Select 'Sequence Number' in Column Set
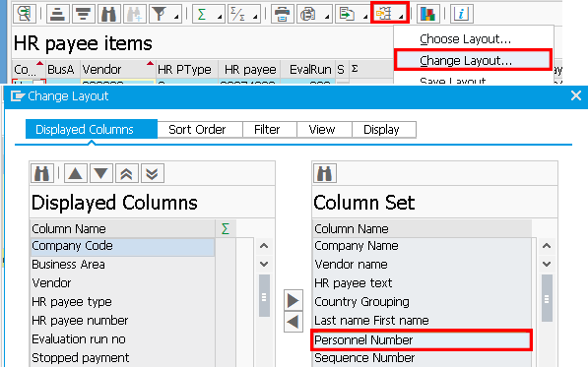The image size is (588, 367). pos(422,358)
